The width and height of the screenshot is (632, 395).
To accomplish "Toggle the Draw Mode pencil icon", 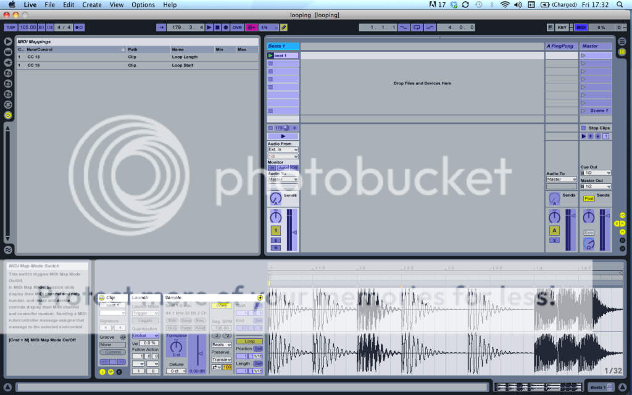I will point(284,27).
